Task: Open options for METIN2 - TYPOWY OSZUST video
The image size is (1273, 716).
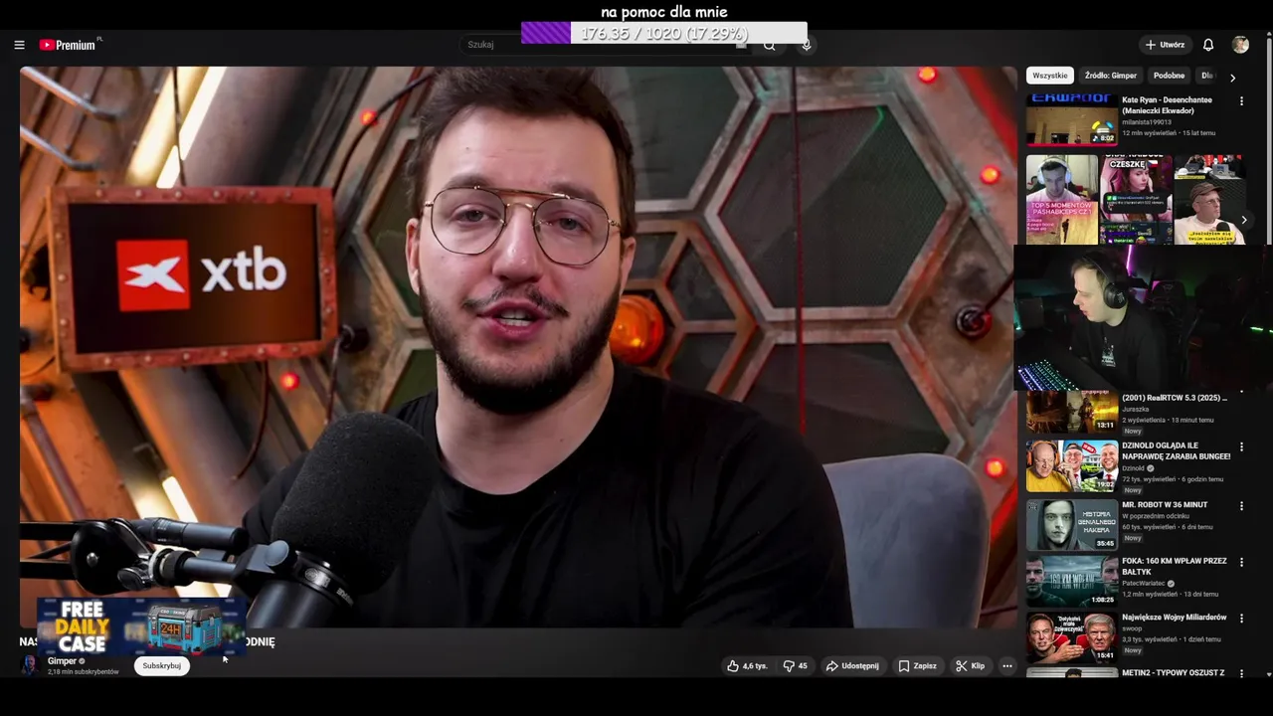Action: [x=1241, y=673]
